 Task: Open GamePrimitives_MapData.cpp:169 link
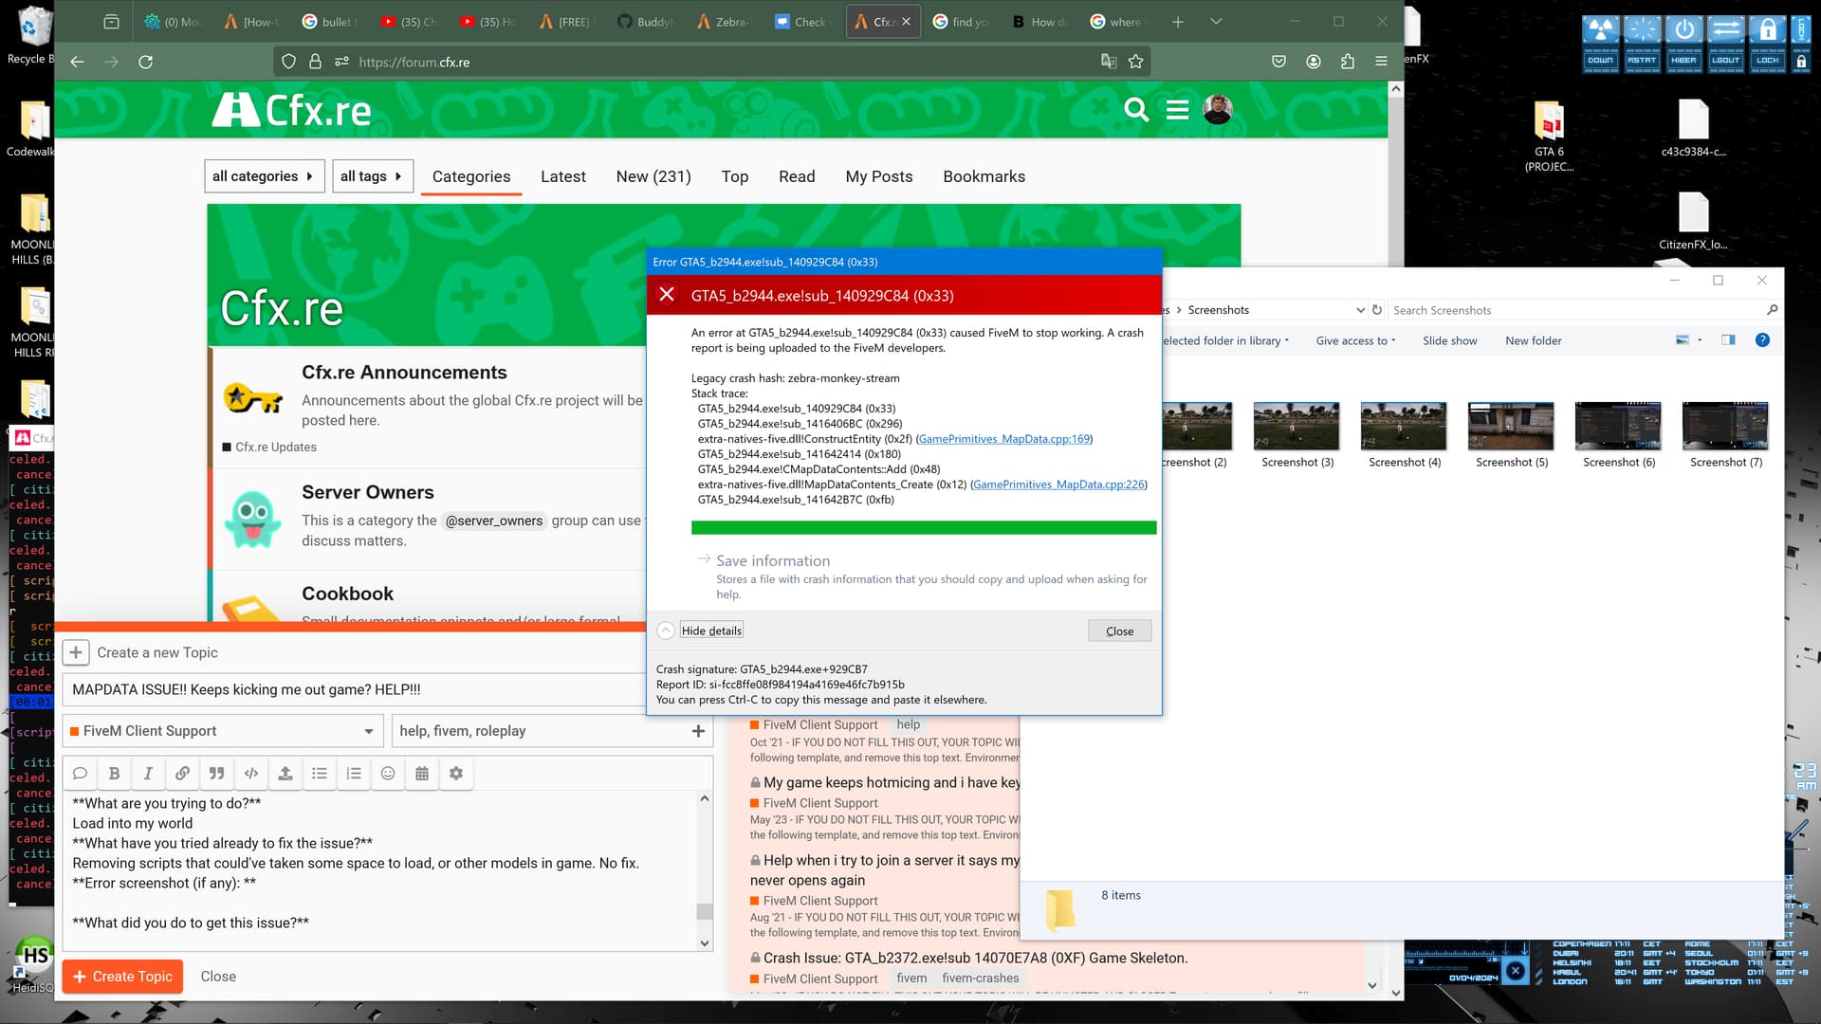[1004, 439]
